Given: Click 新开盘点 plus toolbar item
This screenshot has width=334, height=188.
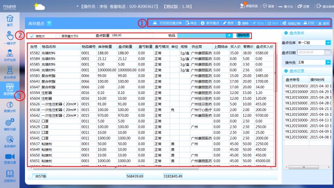Looking at the screenshot, I should click(x=210, y=23).
